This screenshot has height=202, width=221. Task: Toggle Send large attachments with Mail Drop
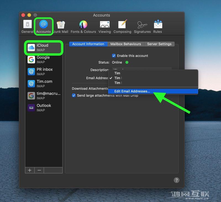73,95
